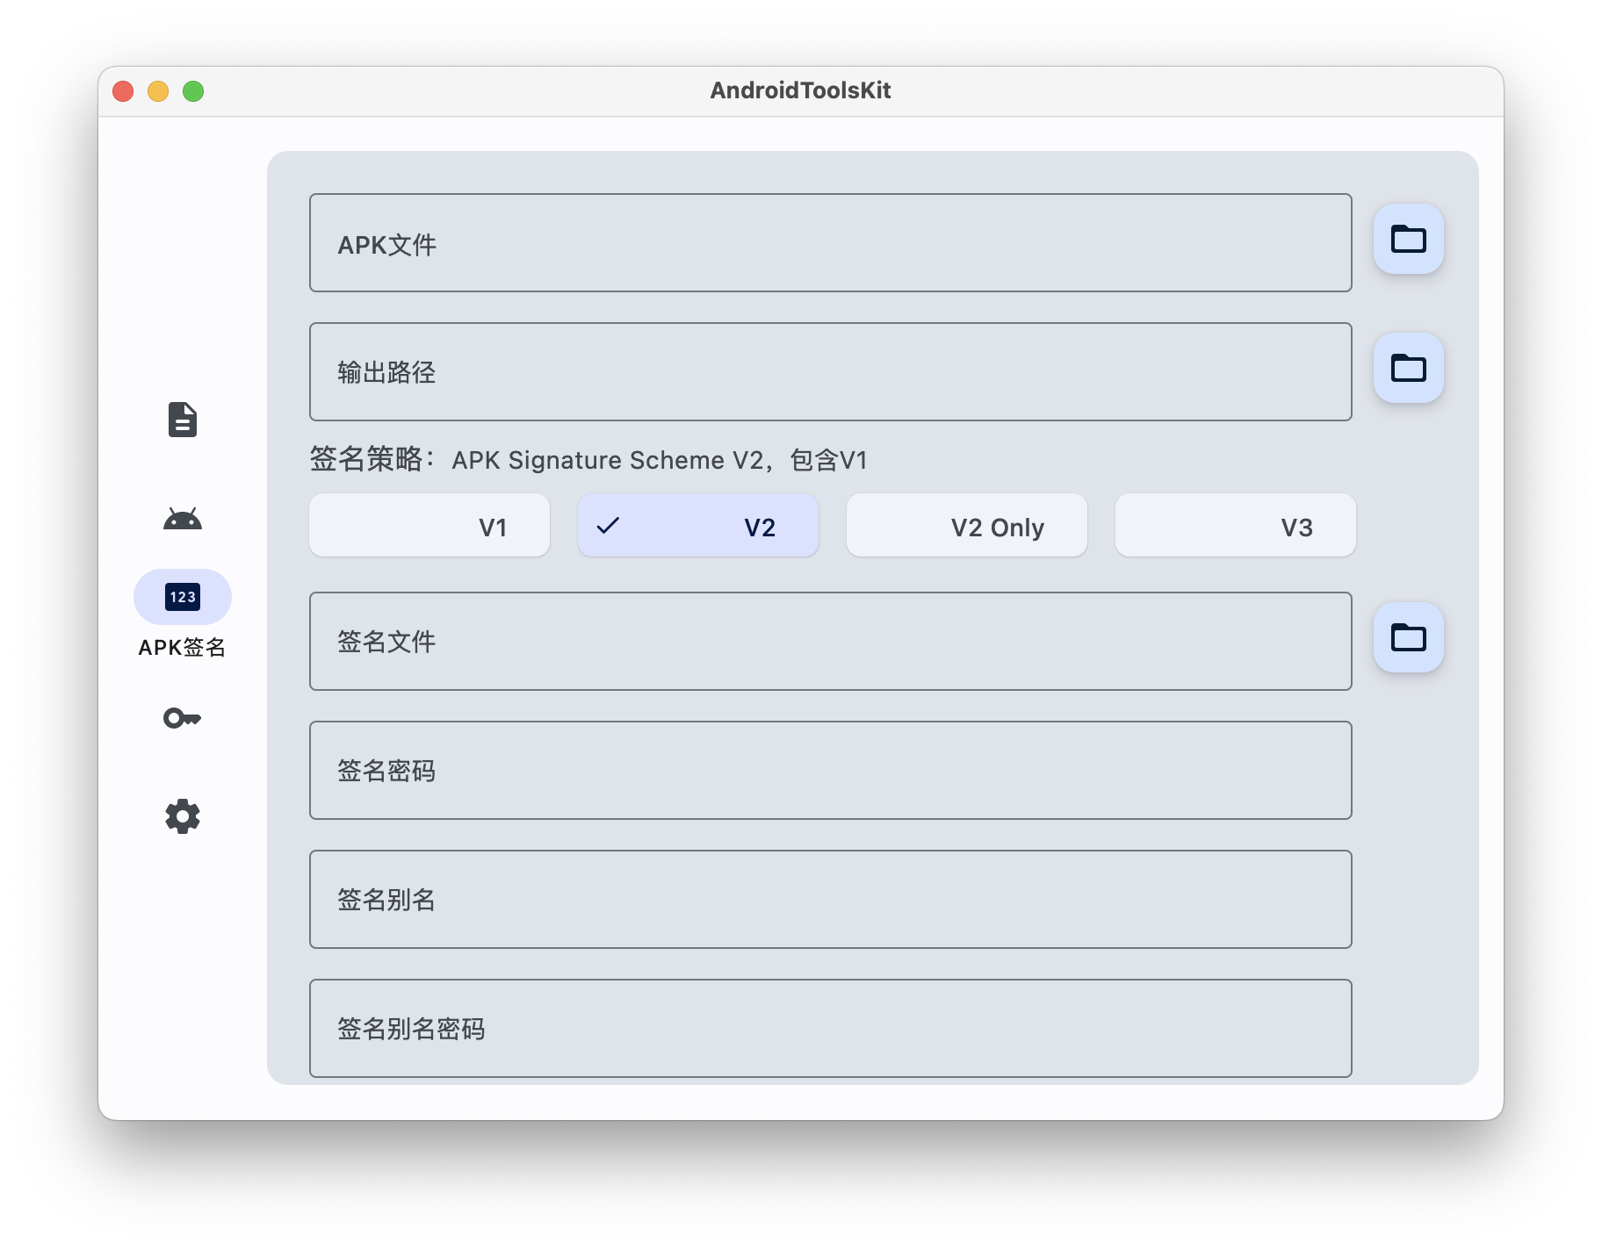The image size is (1602, 1250).
Task: Focus the 签名别名 input field
Action: pos(831,900)
